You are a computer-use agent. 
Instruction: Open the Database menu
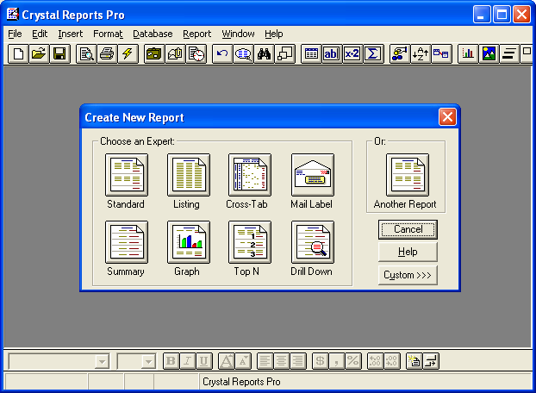point(153,34)
